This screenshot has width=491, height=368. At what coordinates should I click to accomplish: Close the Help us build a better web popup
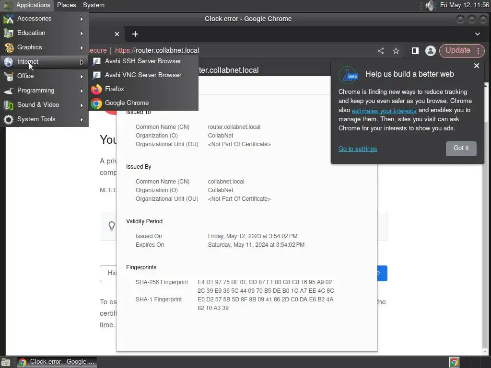476,66
